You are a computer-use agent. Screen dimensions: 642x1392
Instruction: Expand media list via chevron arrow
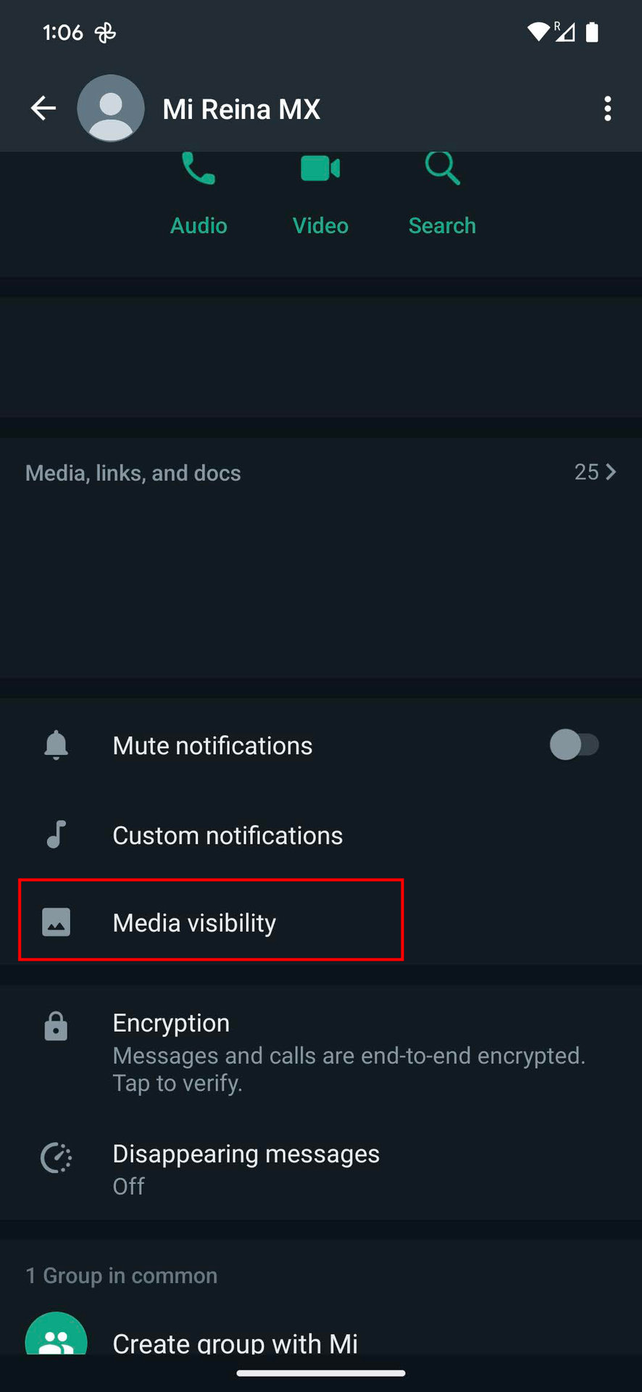pyautogui.click(x=611, y=472)
